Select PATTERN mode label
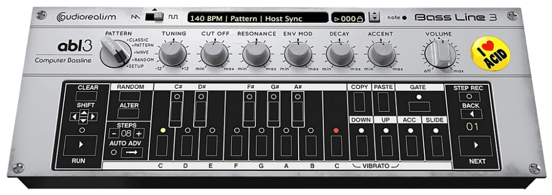The image size is (552, 195). [143, 45]
